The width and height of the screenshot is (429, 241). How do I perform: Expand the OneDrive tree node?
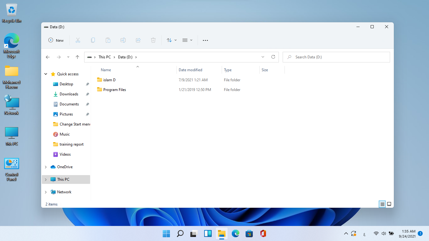click(x=46, y=167)
